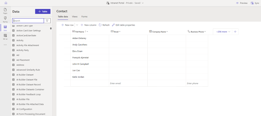This screenshot has width=261, height=116.
Task: Open the Email column header menu
Action: coord(120,32)
